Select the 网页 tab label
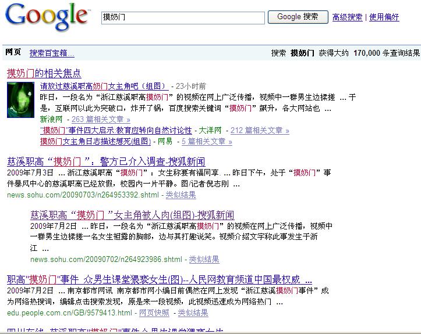Screen dimensions: 421x334 click(13, 52)
